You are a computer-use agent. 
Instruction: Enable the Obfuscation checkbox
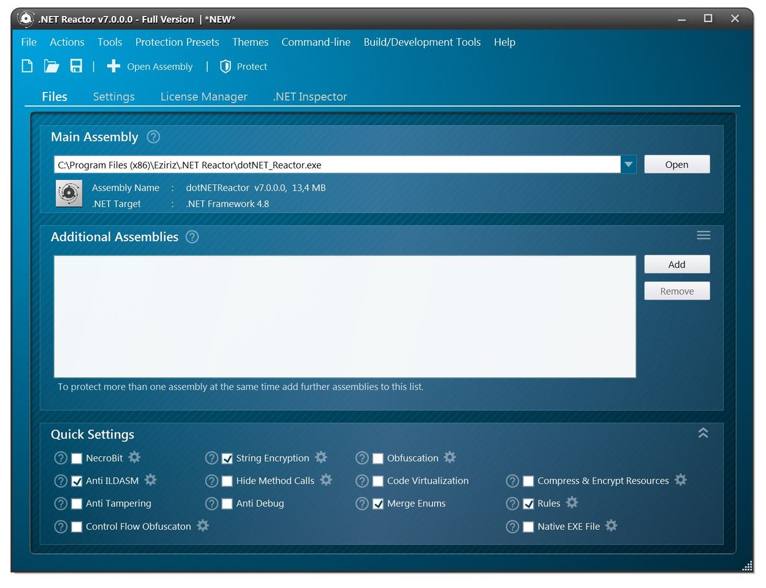pyautogui.click(x=378, y=458)
